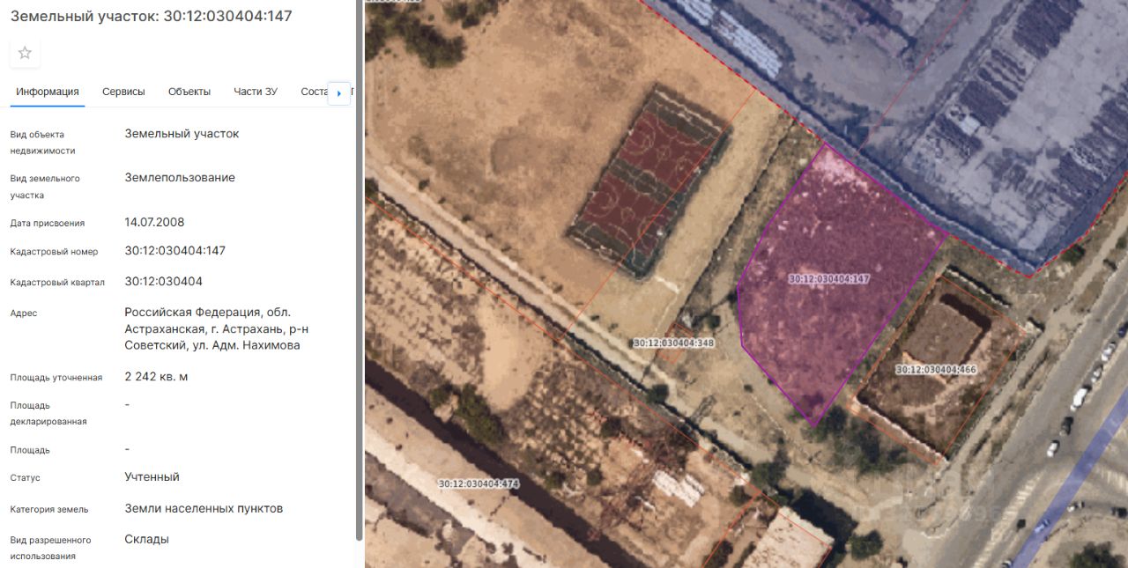This screenshot has height=568, width=1128.
Task: Select parcel label 30:12:030404:474 on map
Action: coord(479,483)
